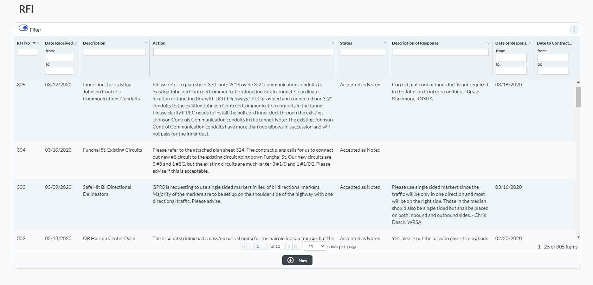This screenshot has height=285, width=593.
Task: Open the three-dot options menu
Action: [x=574, y=29]
